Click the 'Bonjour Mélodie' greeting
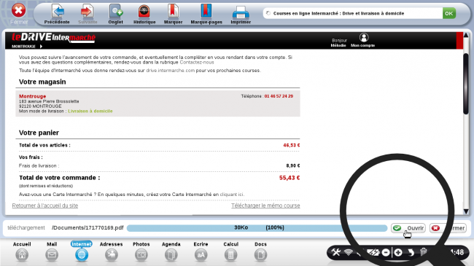This screenshot has width=474, height=266. [338, 42]
